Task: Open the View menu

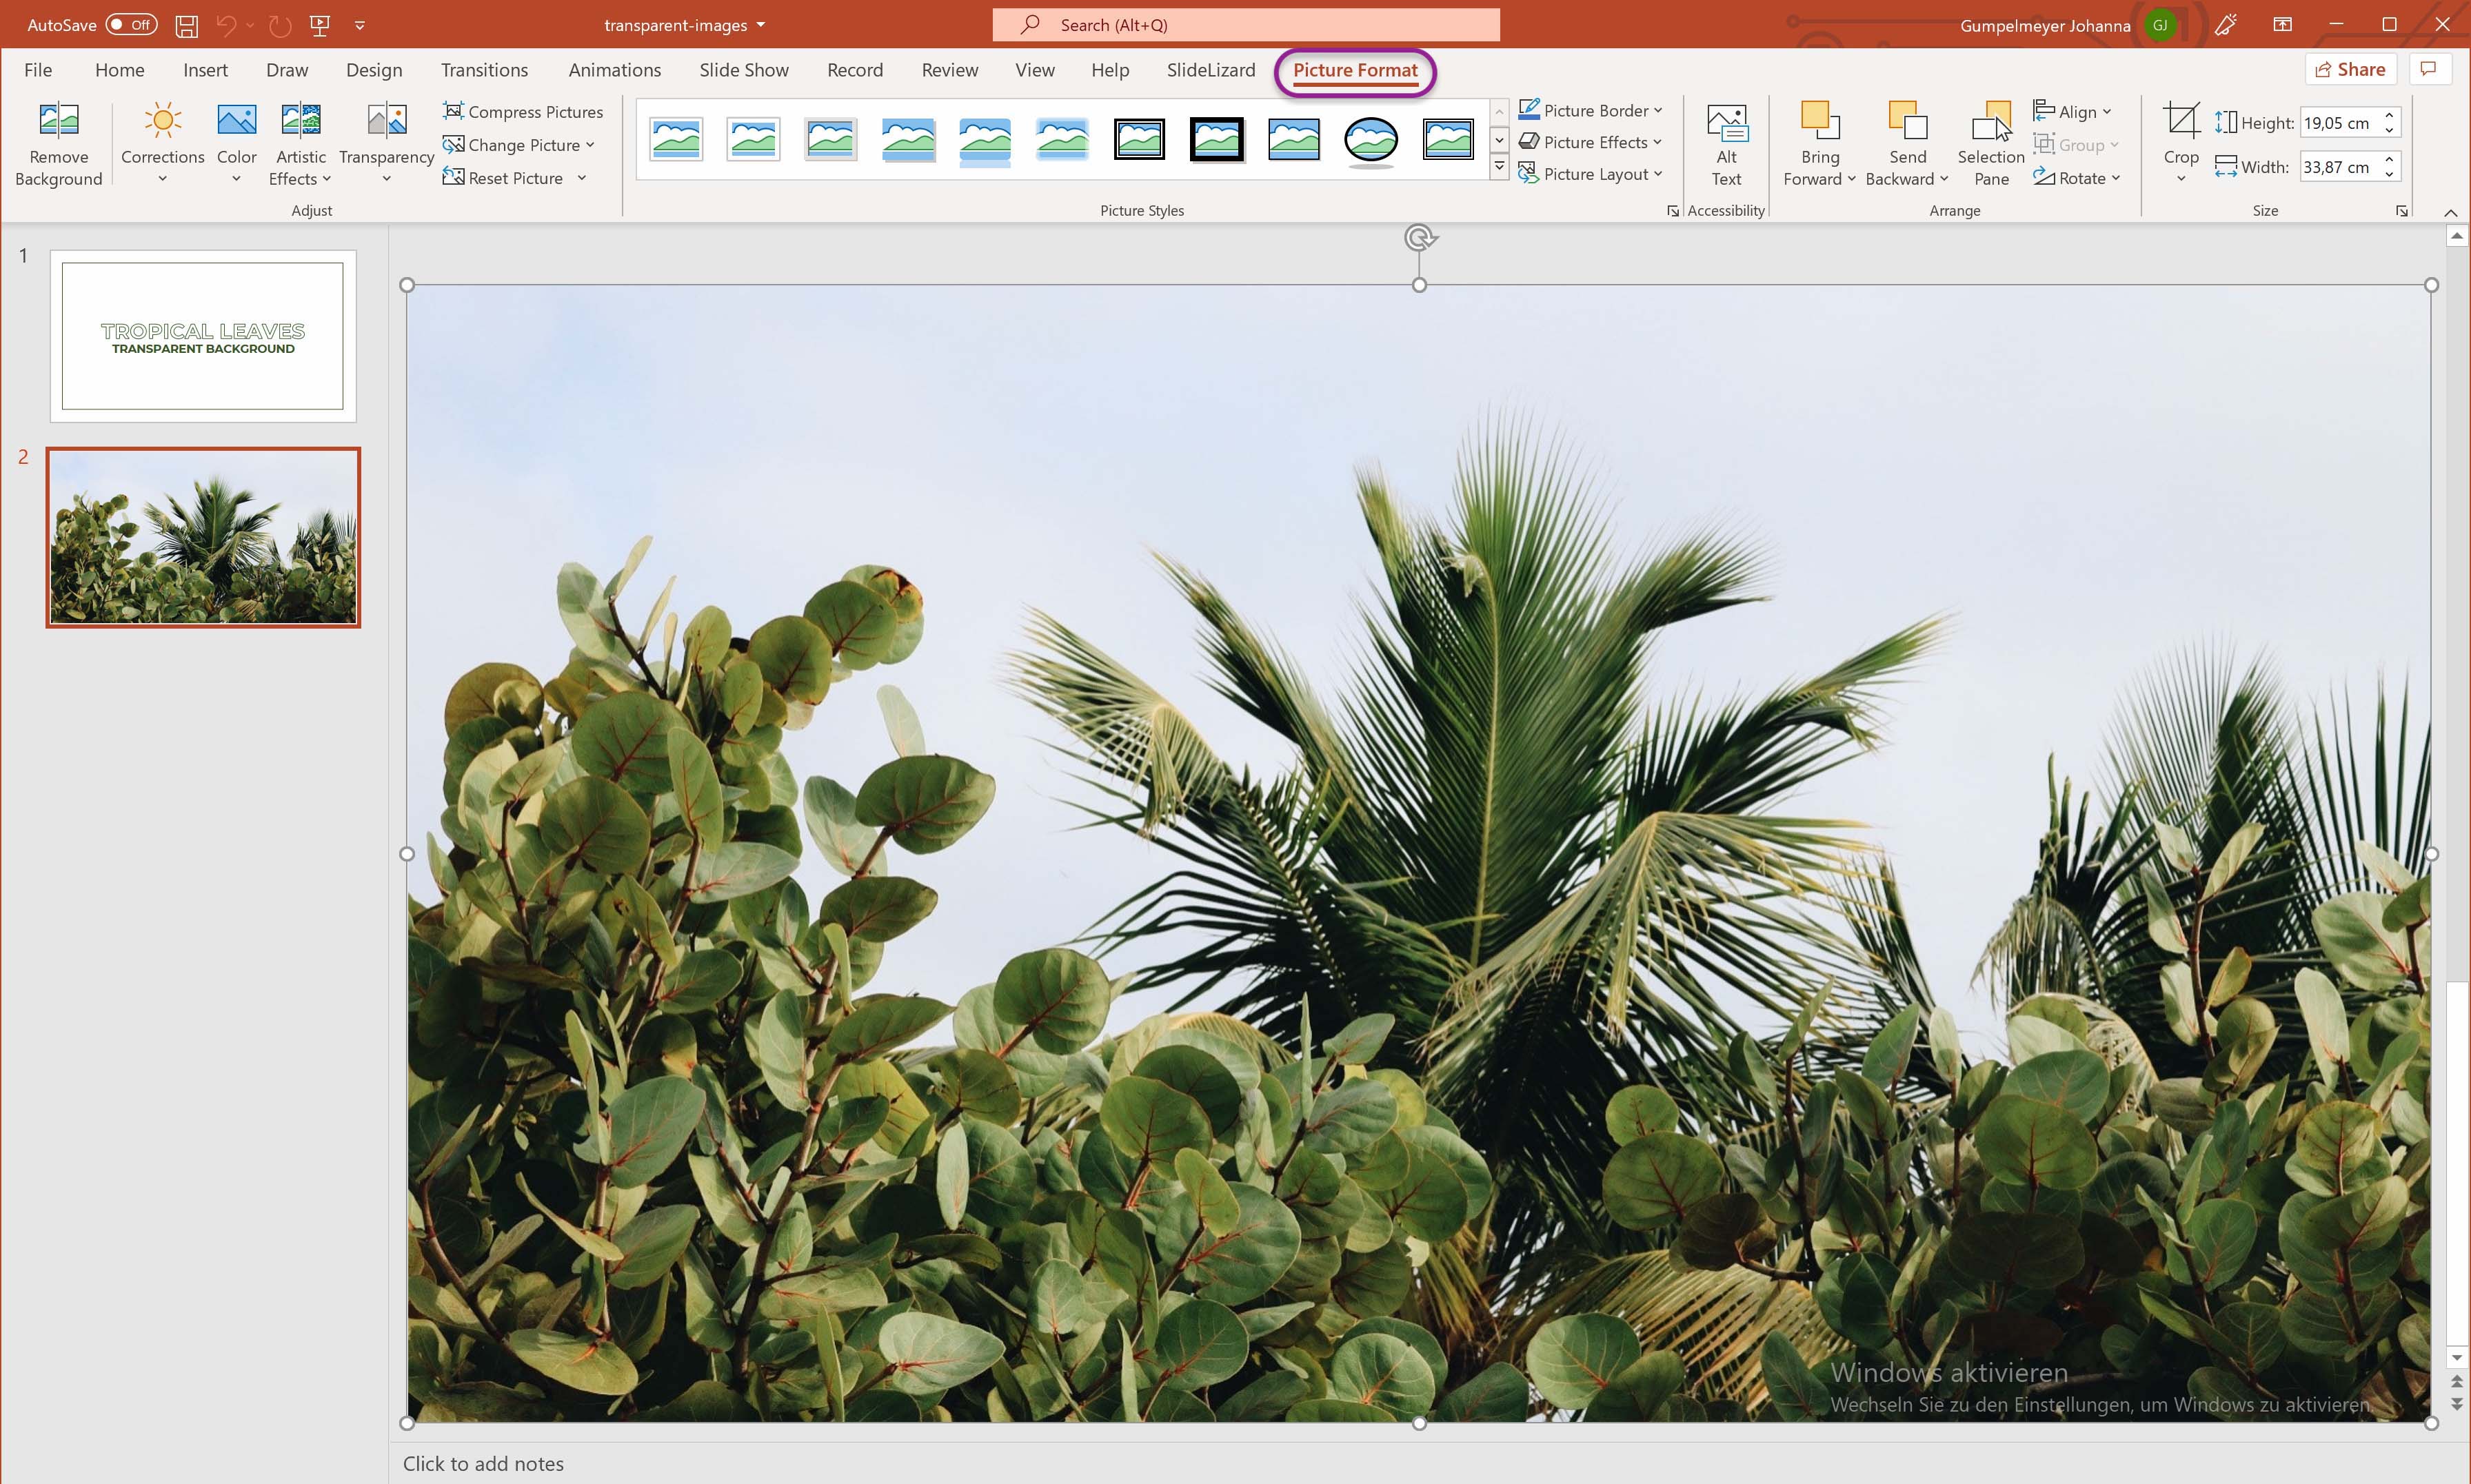Action: 1034,69
